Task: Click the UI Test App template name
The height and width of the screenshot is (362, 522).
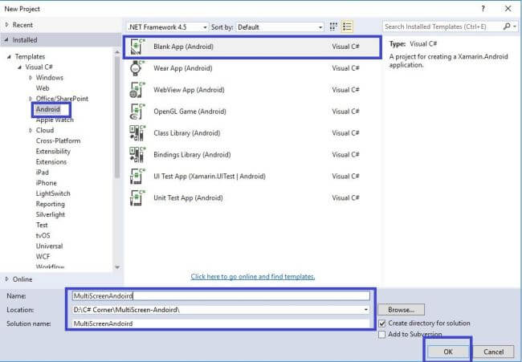Action: point(210,177)
